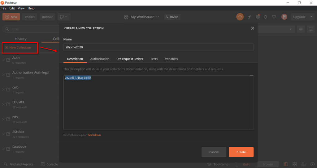
Task: Click the keyboard shortcuts icon in status bar
Action: pyautogui.click(x=303, y=164)
